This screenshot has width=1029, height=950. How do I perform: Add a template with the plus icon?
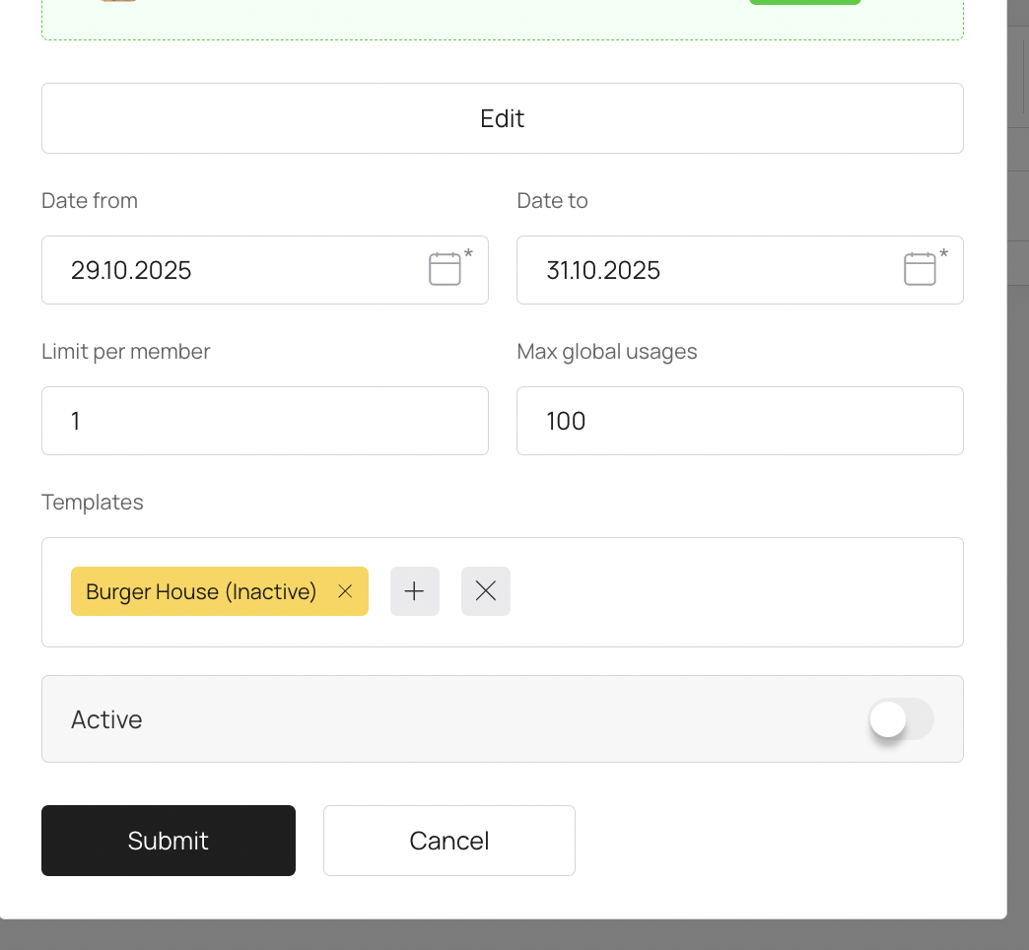point(415,591)
